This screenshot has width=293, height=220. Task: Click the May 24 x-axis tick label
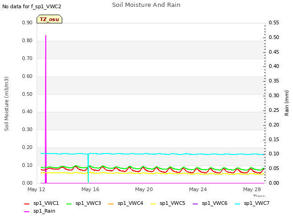pyautogui.click(x=198, y=189)
